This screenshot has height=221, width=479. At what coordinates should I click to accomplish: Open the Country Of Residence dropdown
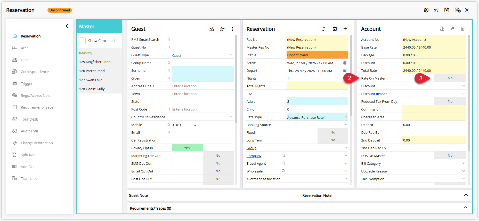pyautogui.click(x=231, y=117)
